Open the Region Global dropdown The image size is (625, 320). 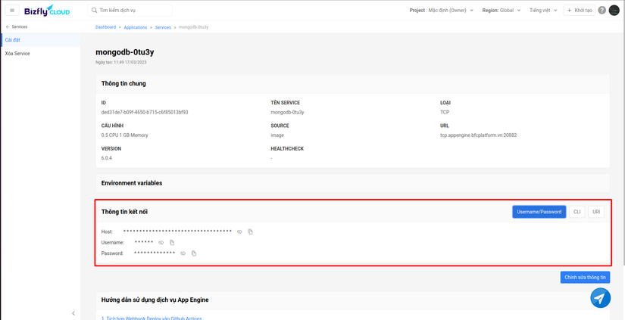502,11
